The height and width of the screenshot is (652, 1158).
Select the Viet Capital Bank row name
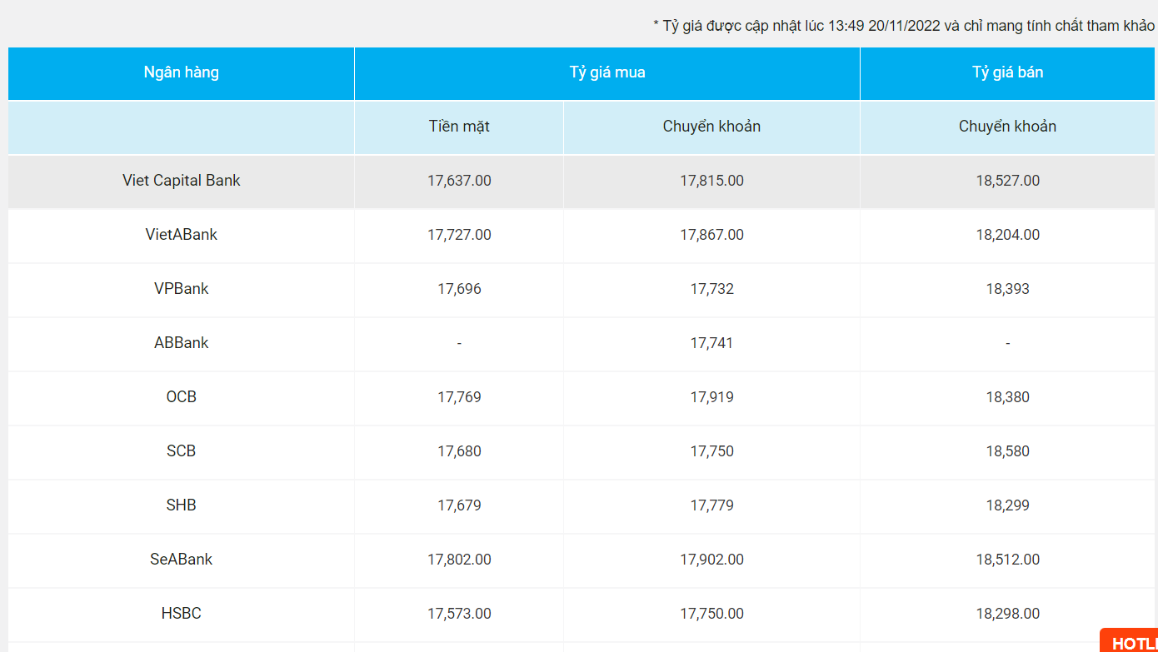[181, 181]
